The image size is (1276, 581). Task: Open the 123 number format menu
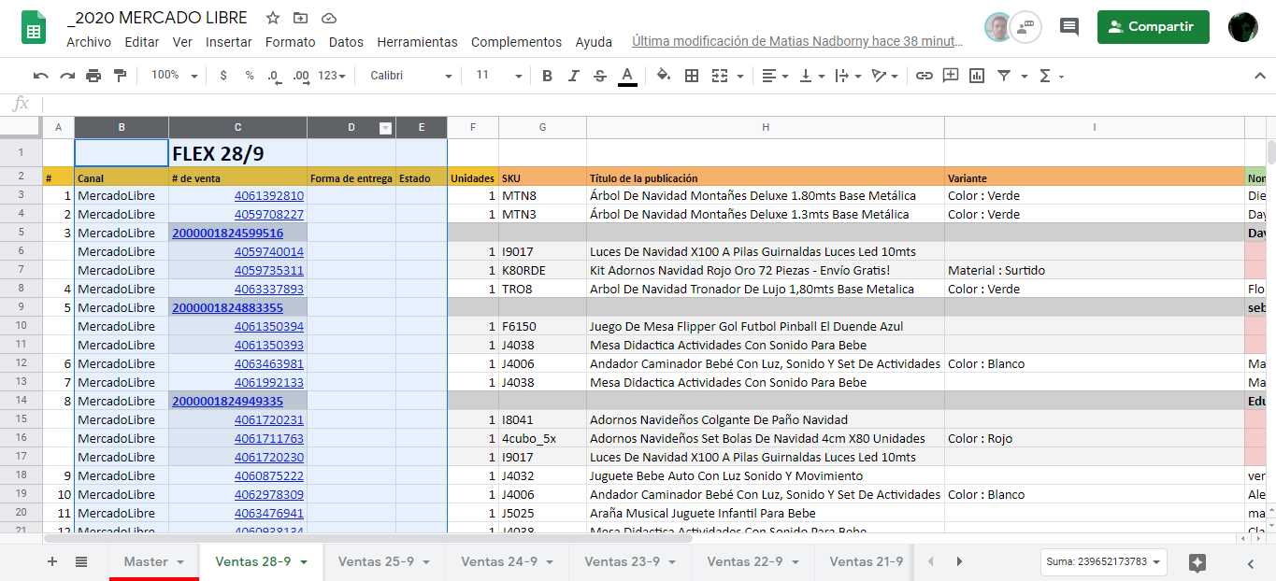tap(331, 76)
